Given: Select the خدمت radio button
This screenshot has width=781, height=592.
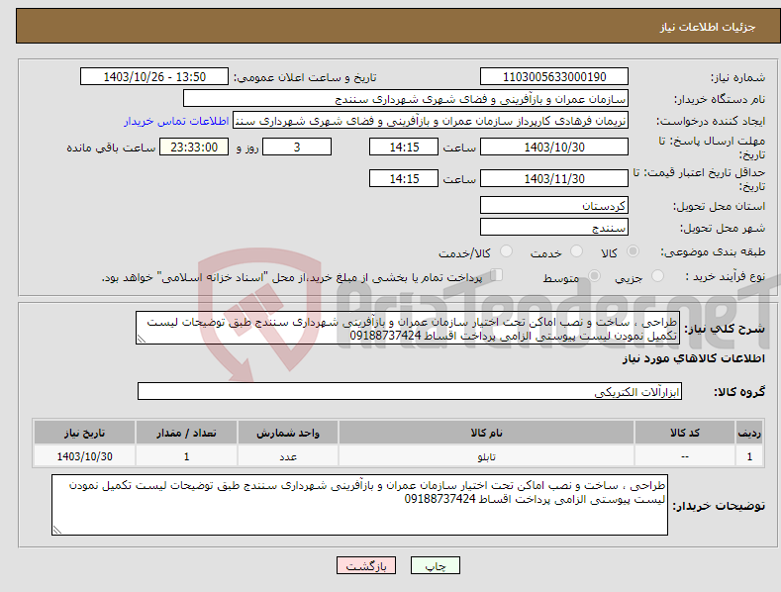Looking at the screenshot, I should click(x=576, y=251).
